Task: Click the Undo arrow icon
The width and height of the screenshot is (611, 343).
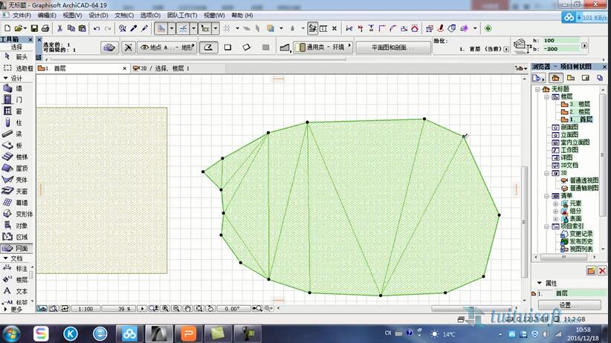Action: pyautogui.click(x=97, y=28)
